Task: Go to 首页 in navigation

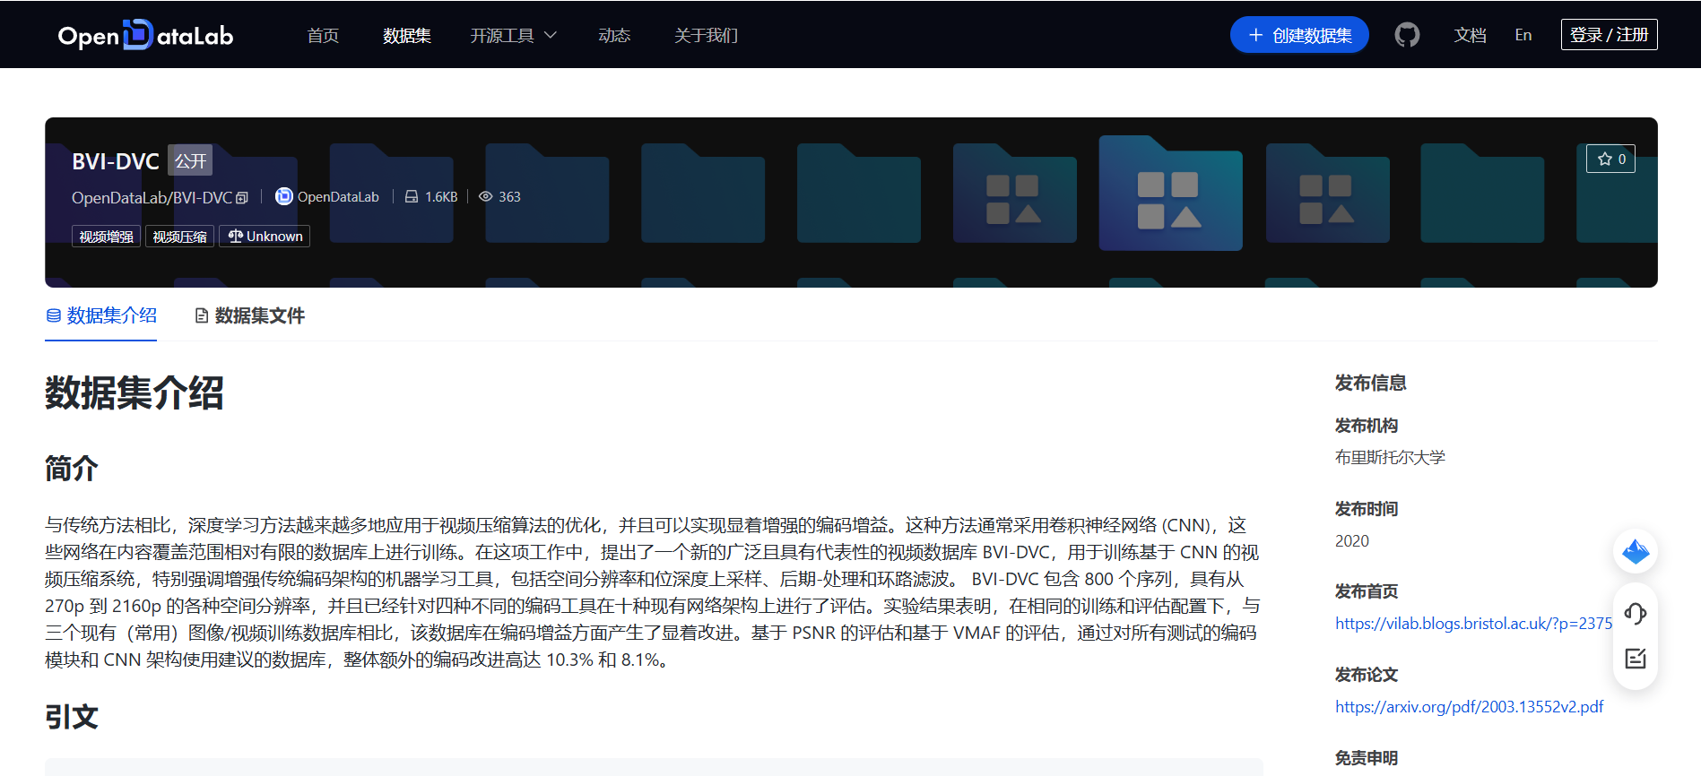Action: pyautogui.click(x=323, y=35)
